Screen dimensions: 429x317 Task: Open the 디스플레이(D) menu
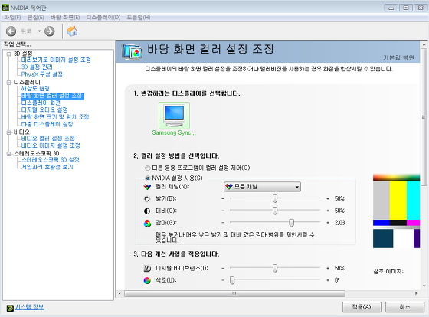coord(103,18)
